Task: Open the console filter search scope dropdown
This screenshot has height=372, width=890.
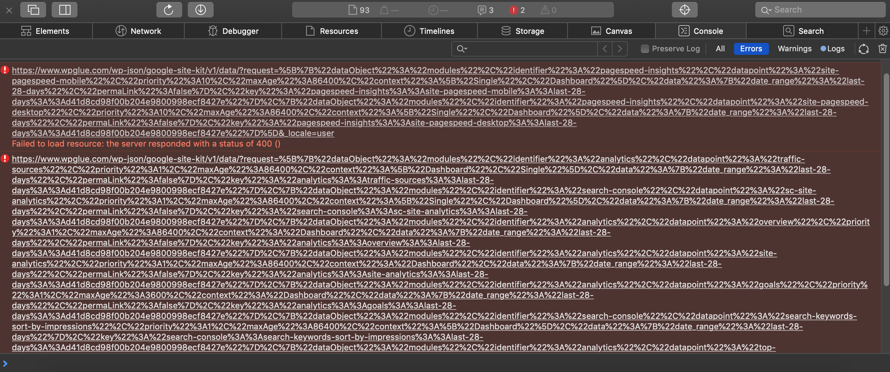Action: [462, 49]
